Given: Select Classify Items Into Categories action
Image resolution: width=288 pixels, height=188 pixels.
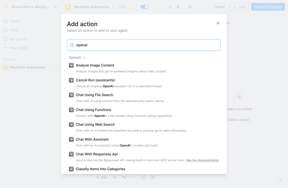Looking at the screenshot, I should click(x=100, y=169).
